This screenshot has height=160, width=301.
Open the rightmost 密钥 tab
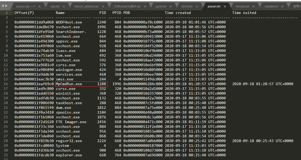[x=297, y=6]
